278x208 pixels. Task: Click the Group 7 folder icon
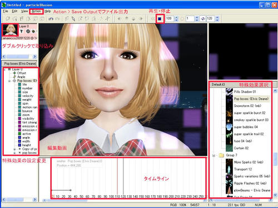point(221,155)
